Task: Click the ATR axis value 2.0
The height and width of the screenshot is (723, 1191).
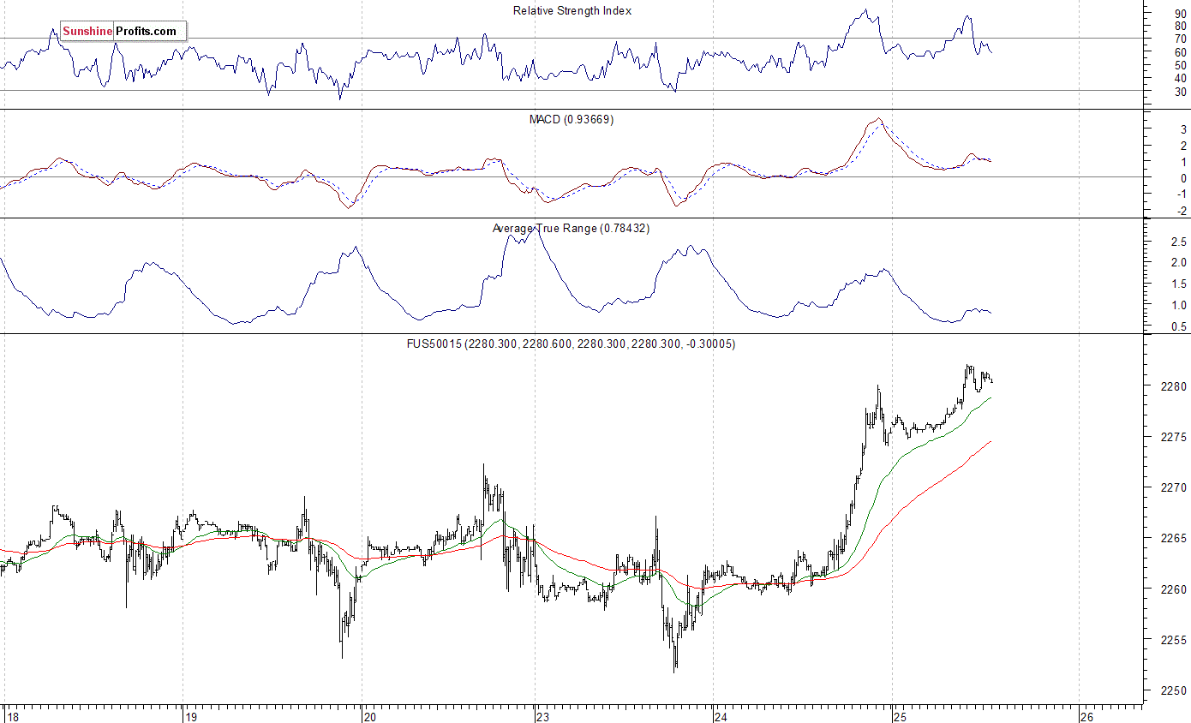Action: pyautogui.click(x=1177, y=263)
